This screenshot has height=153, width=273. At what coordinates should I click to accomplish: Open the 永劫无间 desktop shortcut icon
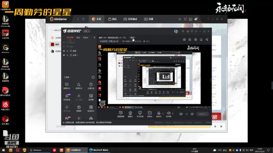tap(5, 34)
